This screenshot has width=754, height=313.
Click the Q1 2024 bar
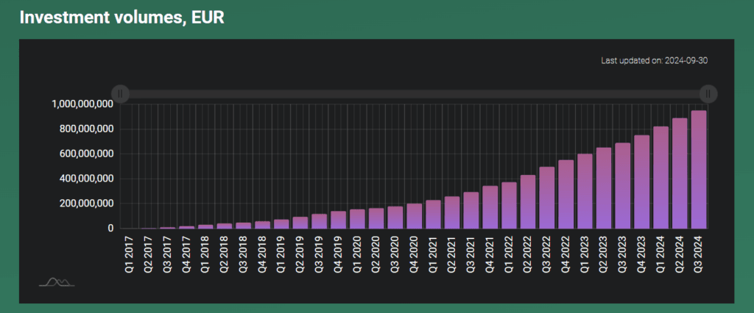pos(660,178)
